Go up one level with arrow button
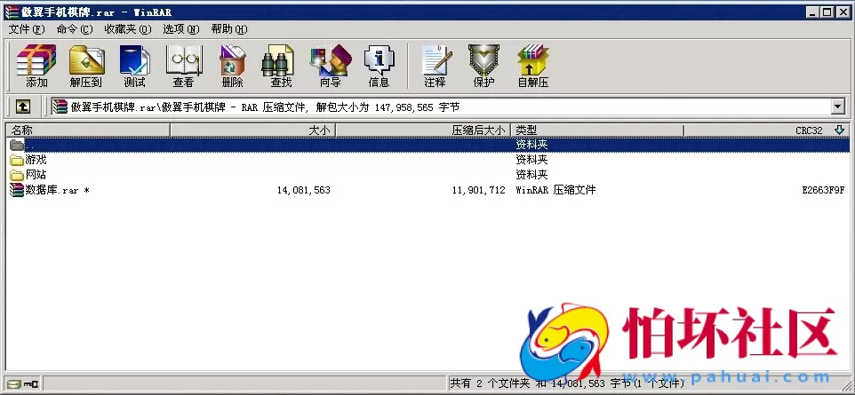Screen dimensions: 855x395 click(22, 107)
